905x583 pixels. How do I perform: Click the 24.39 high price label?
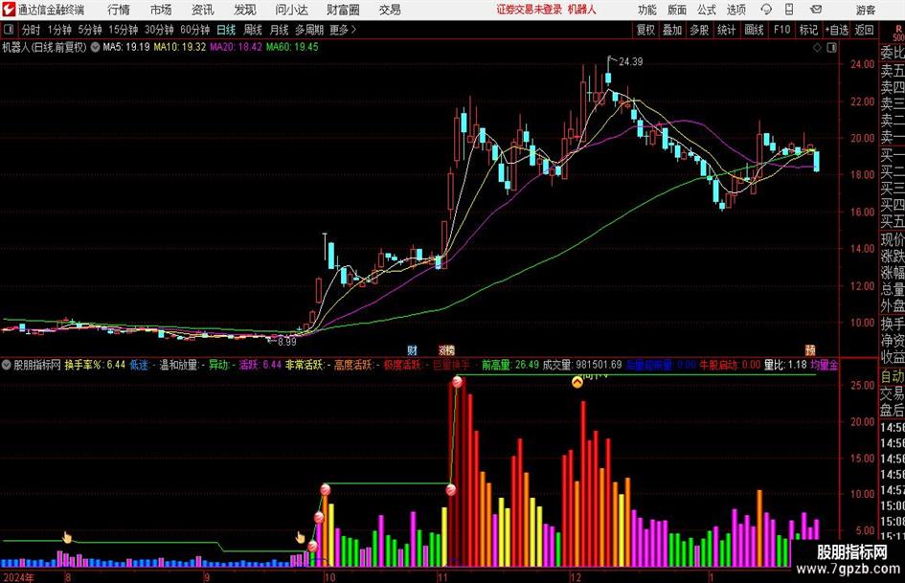pos(630,62)
